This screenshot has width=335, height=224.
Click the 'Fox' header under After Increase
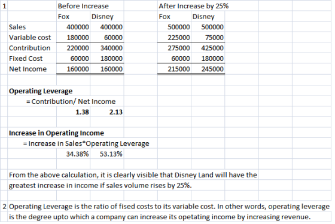(x=165, y=17)
